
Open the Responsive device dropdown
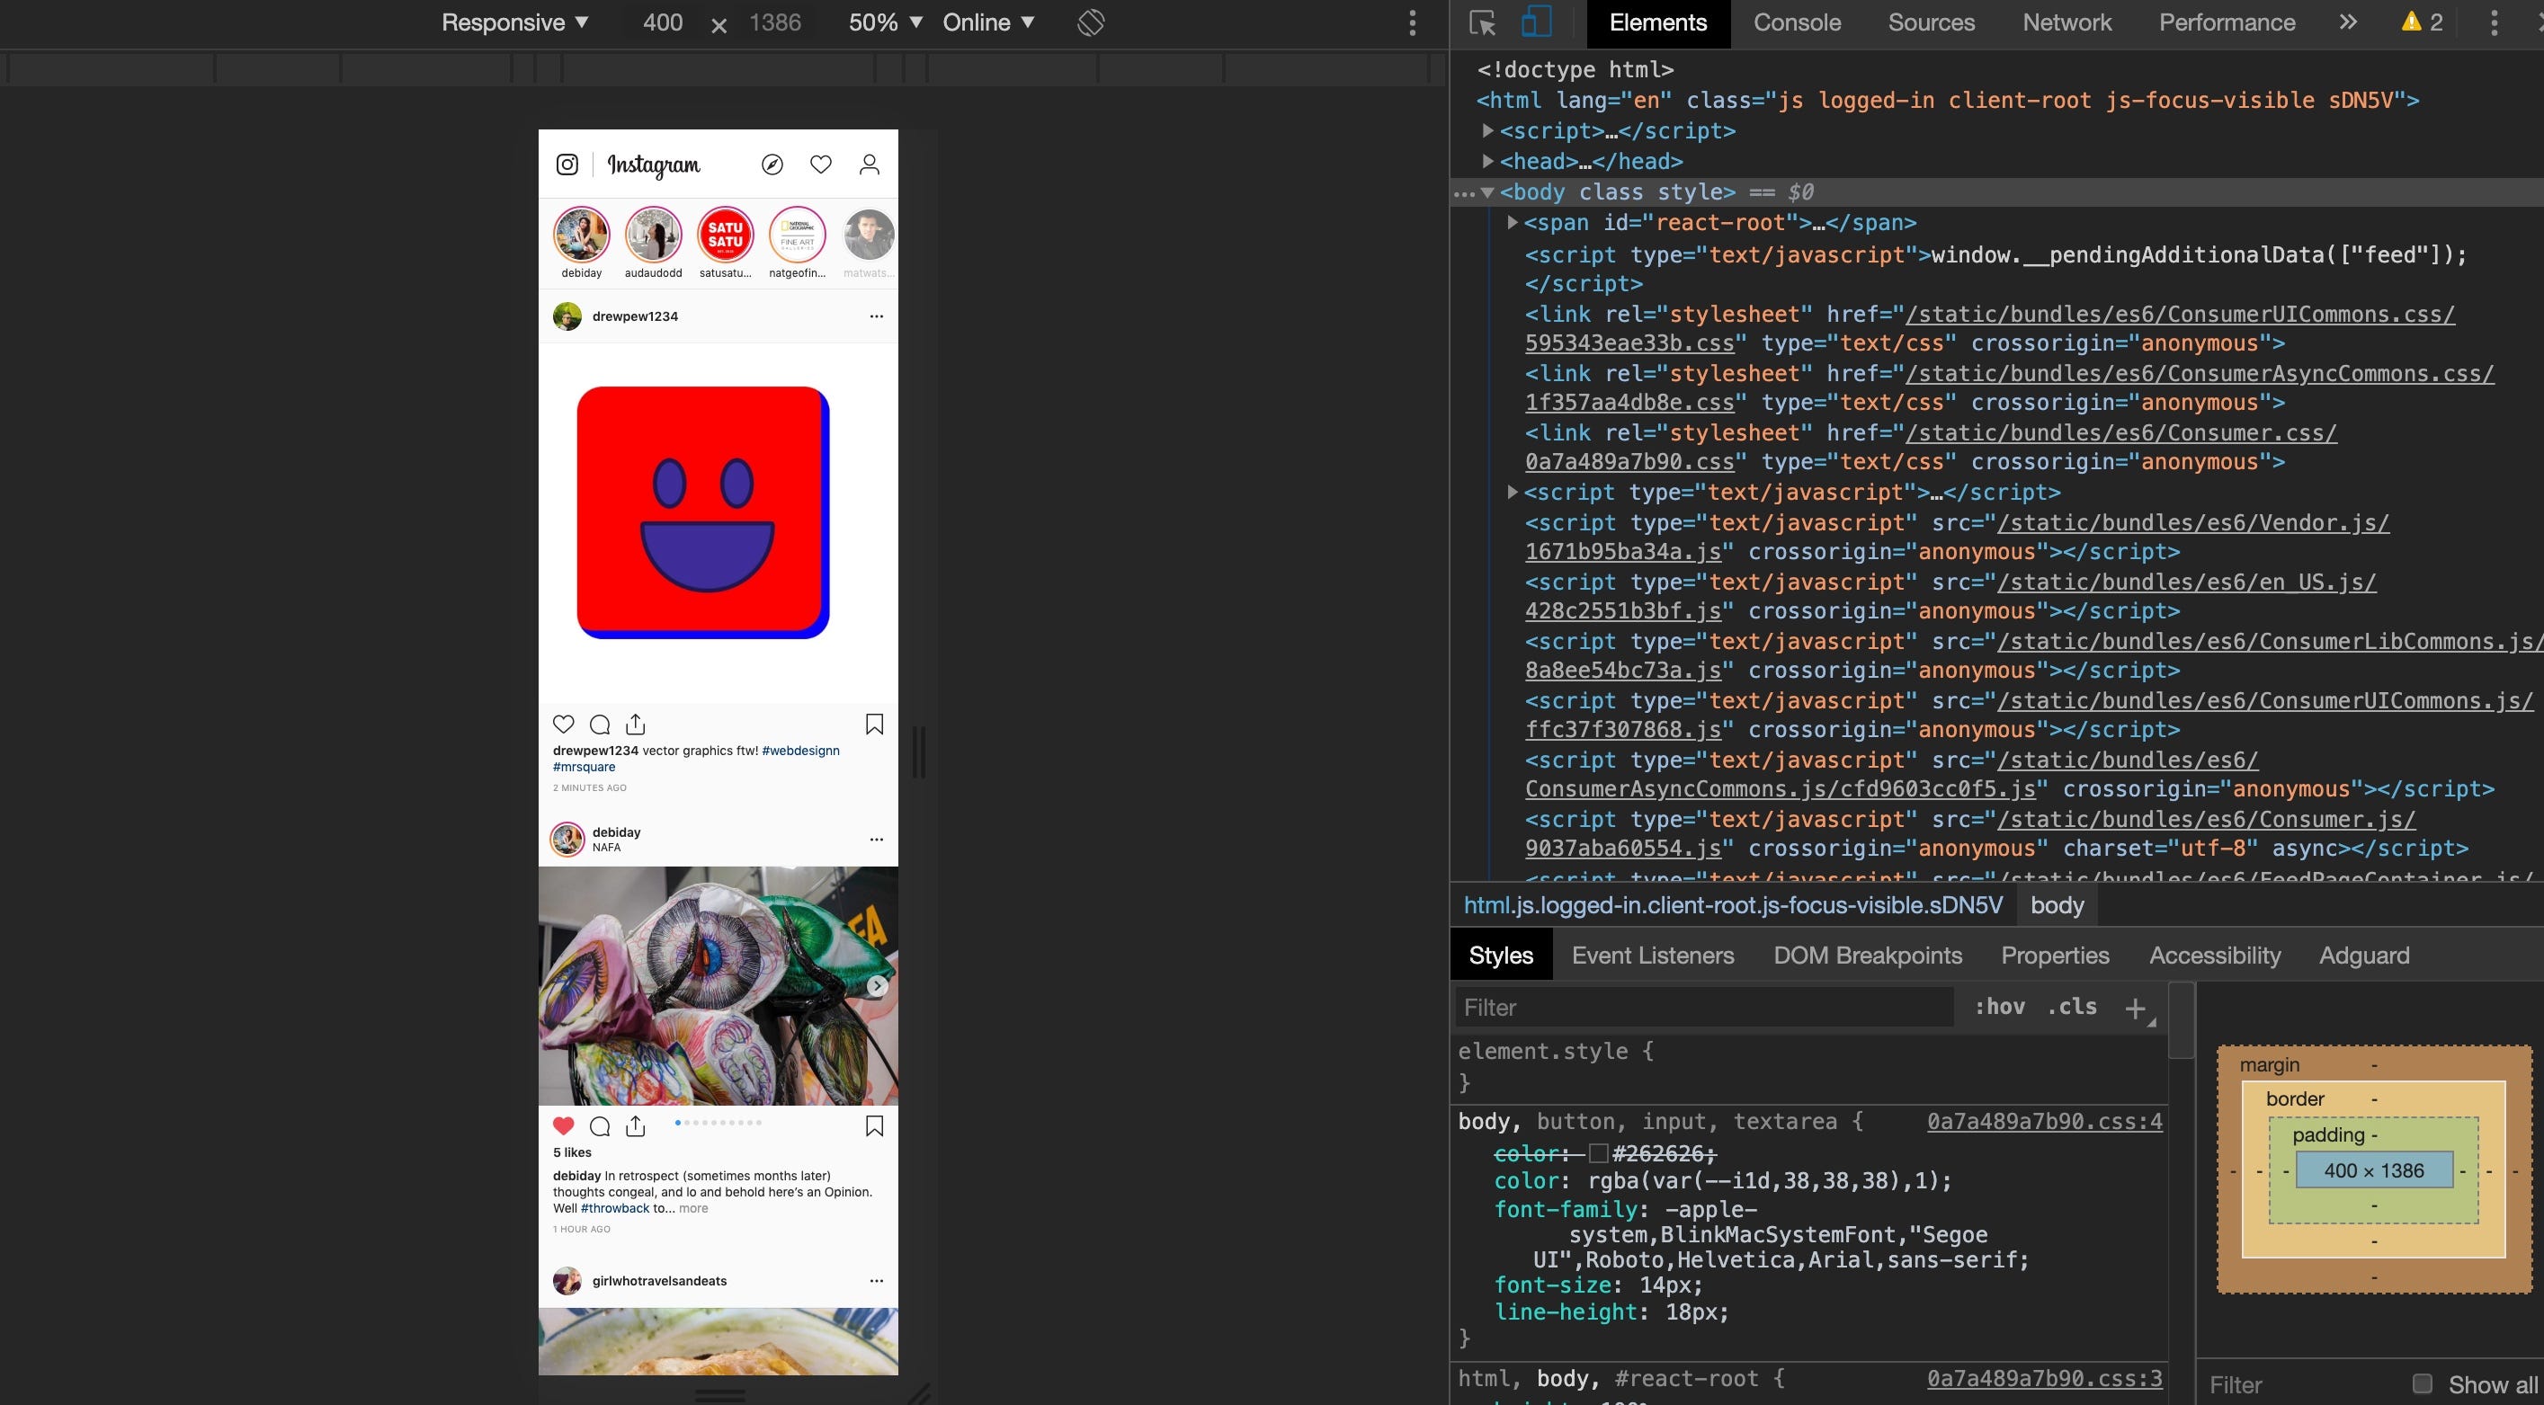(x=514, y=22)
